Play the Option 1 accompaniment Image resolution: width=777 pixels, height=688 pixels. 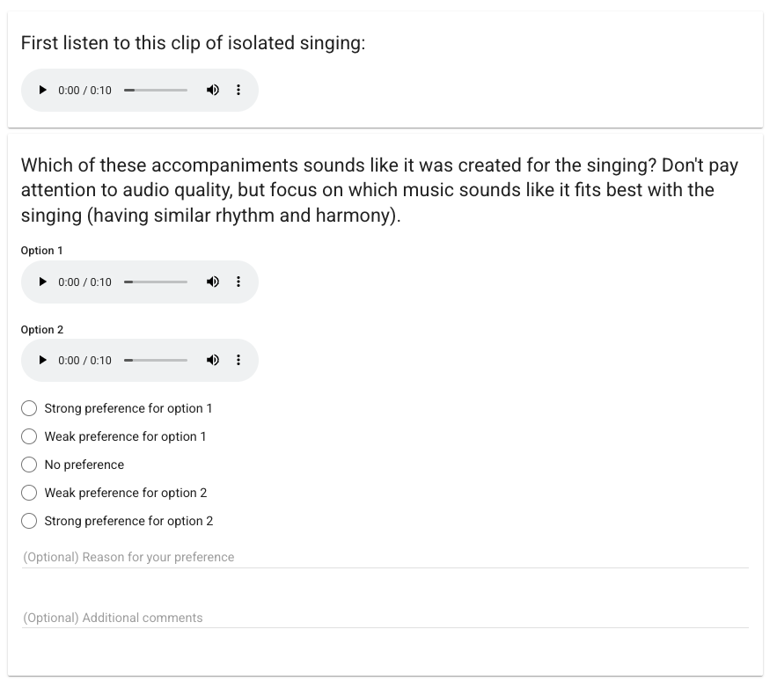[42, 282]
